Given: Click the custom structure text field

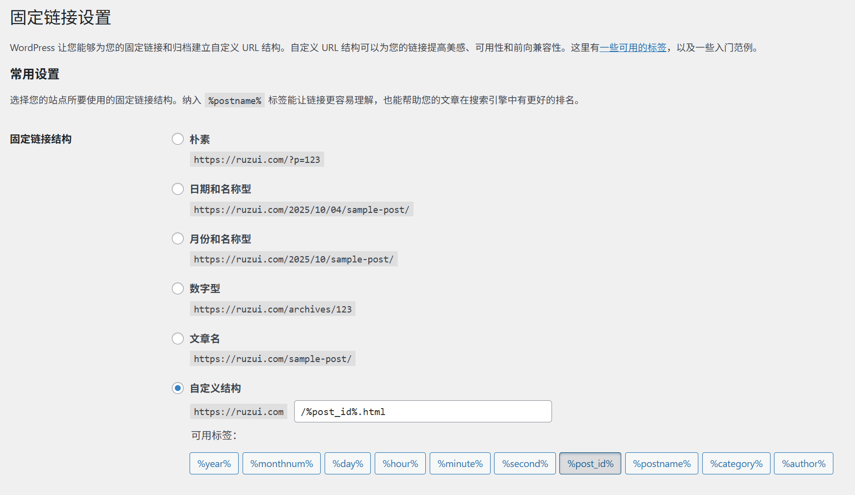Looking at the screenshot, I should coord(422,412).
